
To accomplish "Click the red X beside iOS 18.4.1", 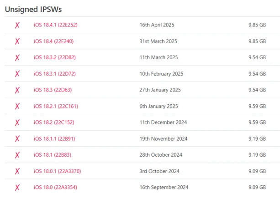I will pos(17,25).
